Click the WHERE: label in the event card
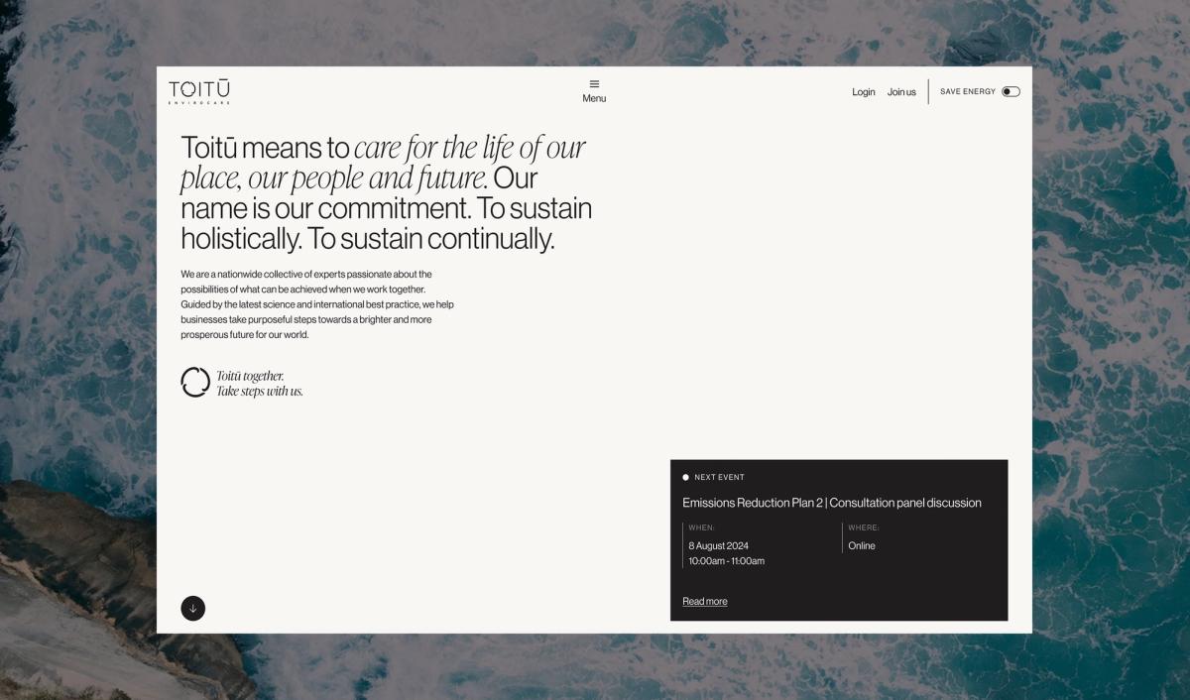Screen dimensions: 1190x700 864,527
